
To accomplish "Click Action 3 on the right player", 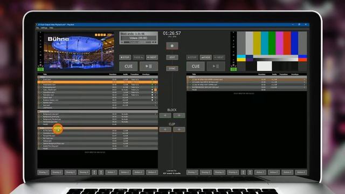I will pos(287,172).
